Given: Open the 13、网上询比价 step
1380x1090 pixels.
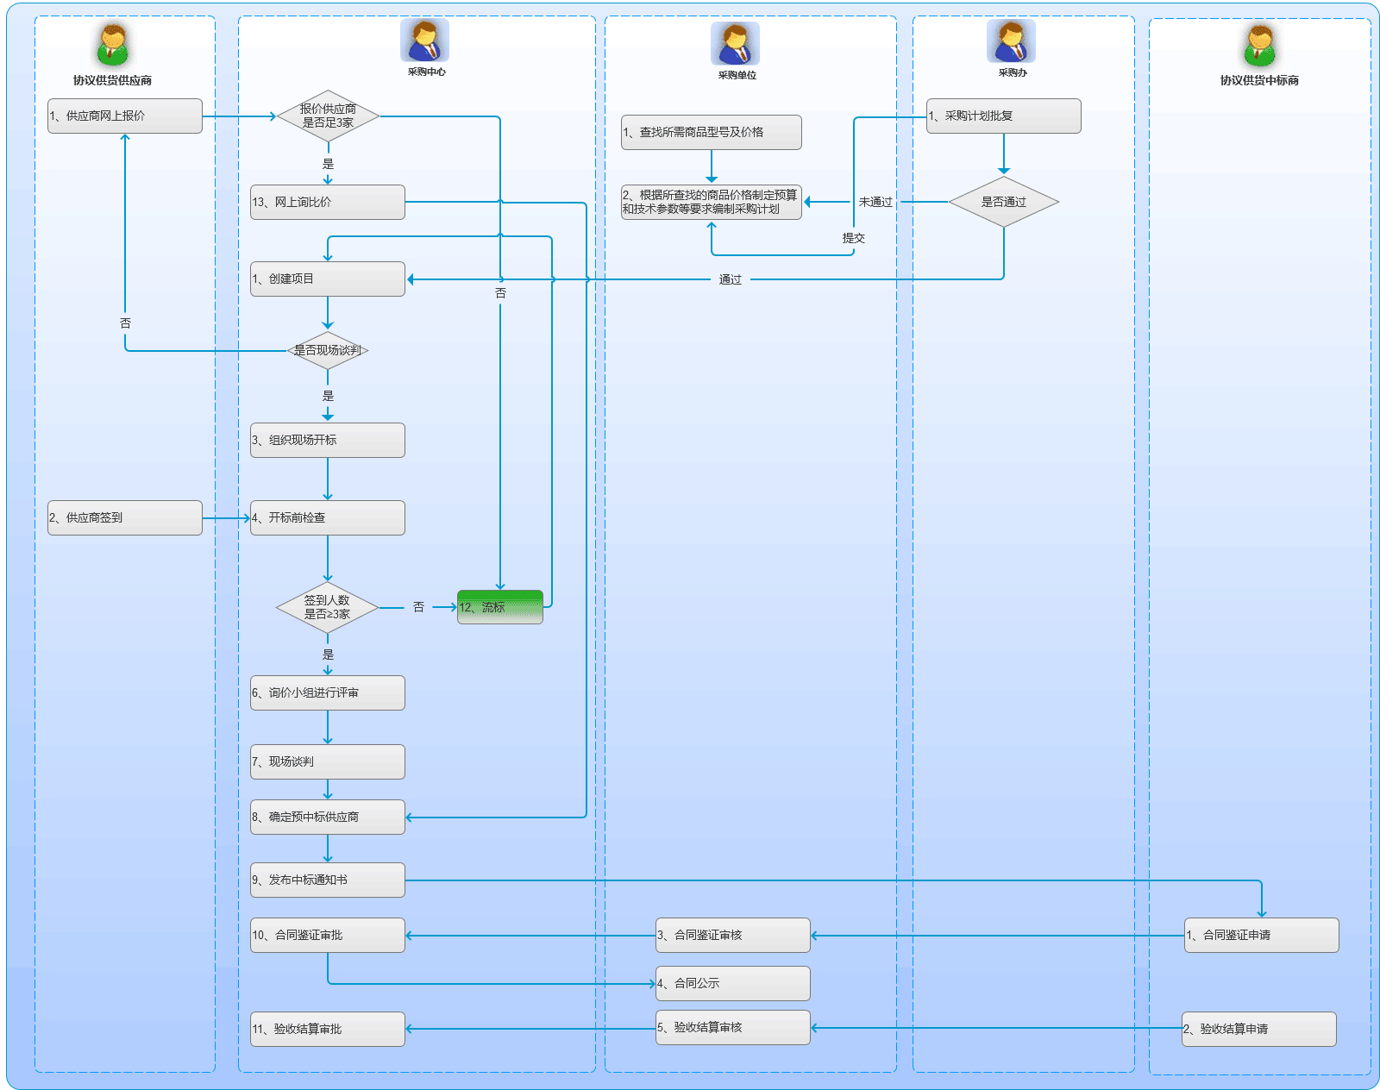Looking at the screenshot, I should 328,202.
